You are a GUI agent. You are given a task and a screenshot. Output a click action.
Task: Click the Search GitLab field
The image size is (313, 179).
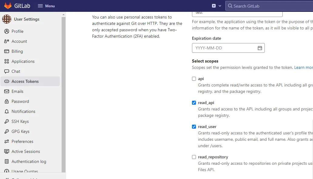pos(269,6)
